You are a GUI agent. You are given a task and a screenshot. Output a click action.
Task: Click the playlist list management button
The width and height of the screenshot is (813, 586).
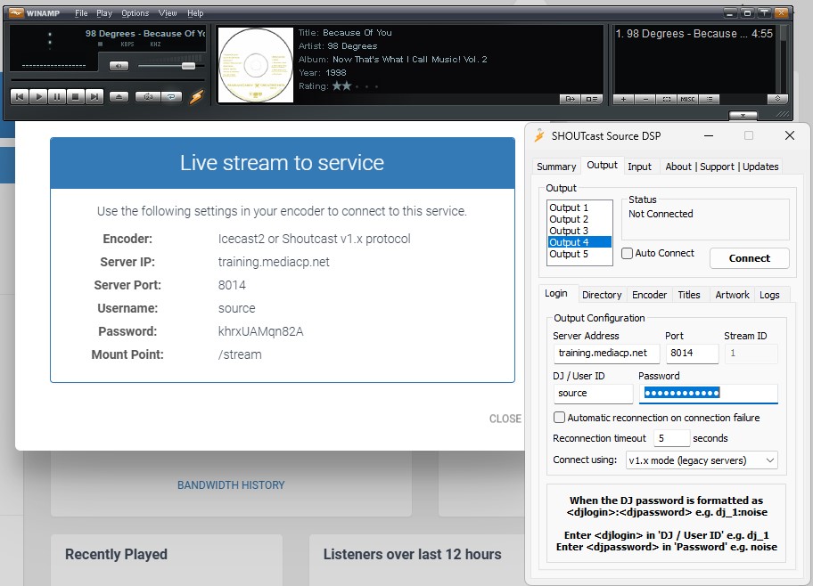710,99
